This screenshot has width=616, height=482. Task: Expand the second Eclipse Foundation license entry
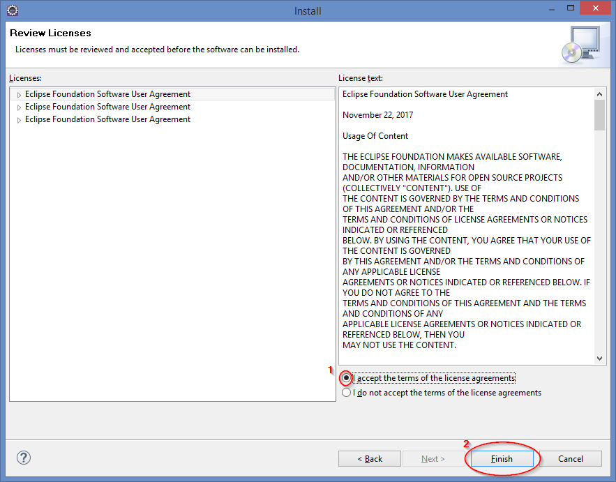point(19,107)
